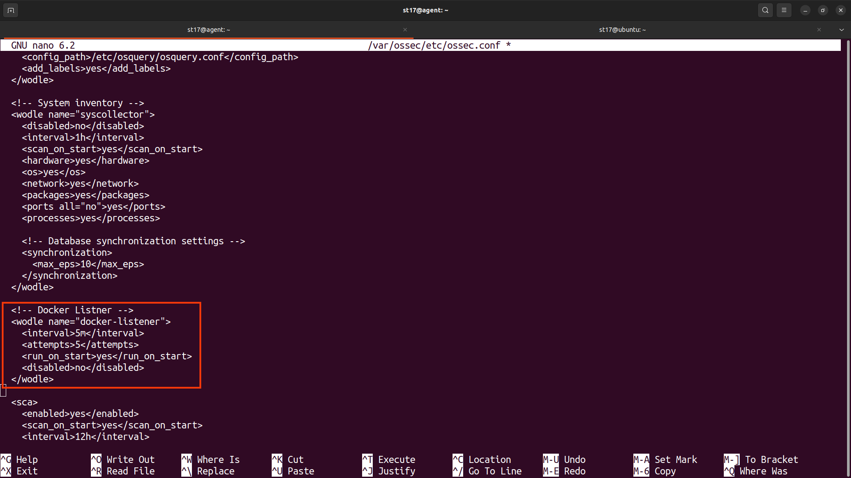851x478 pixels.
Task: Click the interval 1h line
Action: pyautogui.click(x=83, y=138)
